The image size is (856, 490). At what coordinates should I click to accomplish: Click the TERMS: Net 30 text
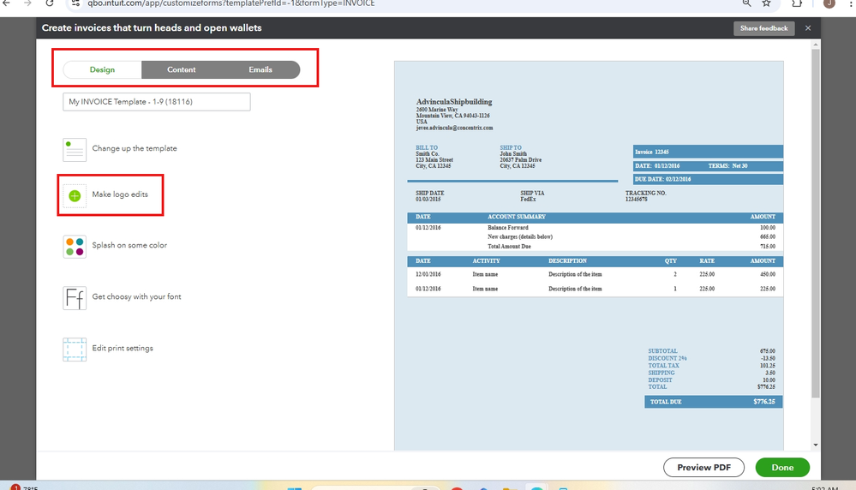[727, 165]
